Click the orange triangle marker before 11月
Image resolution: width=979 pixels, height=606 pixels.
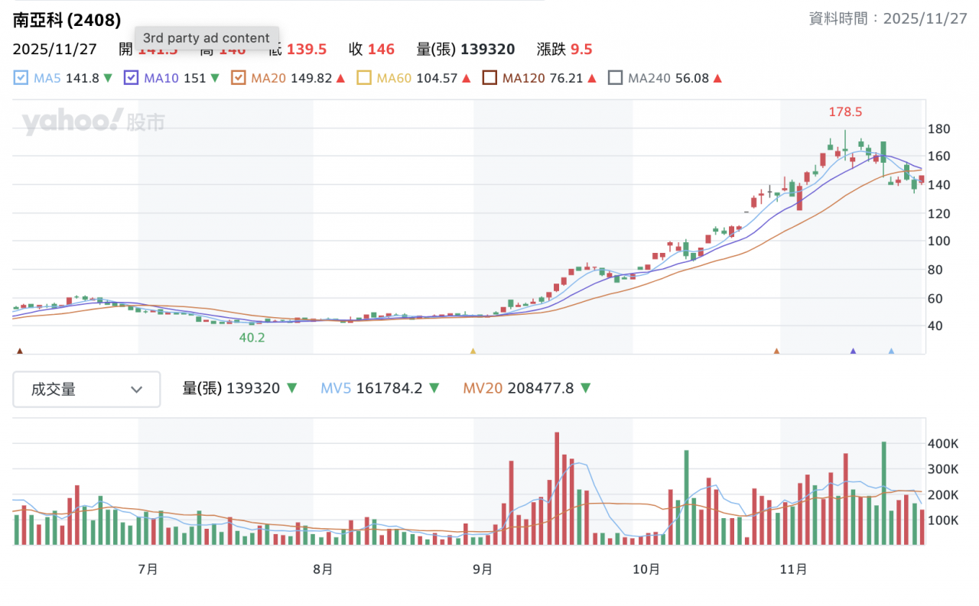[776, 352]
